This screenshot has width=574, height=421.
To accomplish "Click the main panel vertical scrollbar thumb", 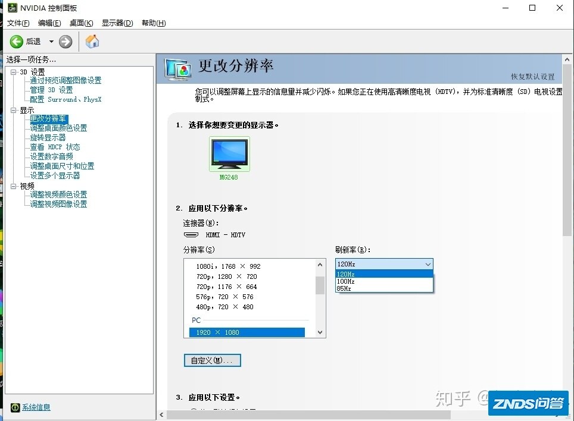I will coord(567,150).
